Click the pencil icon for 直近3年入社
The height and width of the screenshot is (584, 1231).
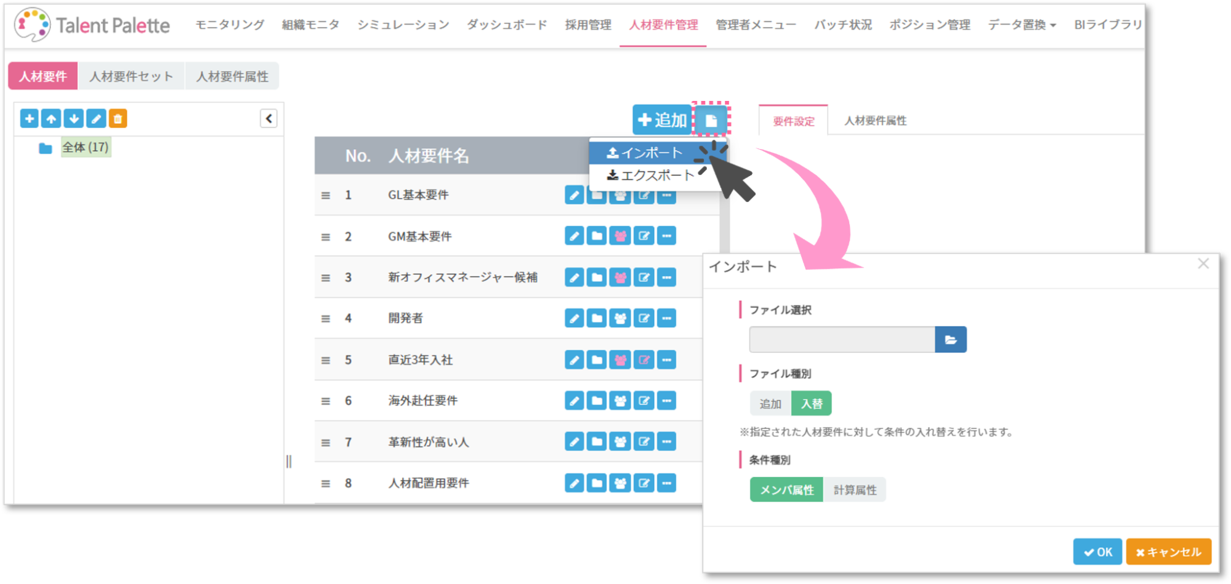click(574, 359)
